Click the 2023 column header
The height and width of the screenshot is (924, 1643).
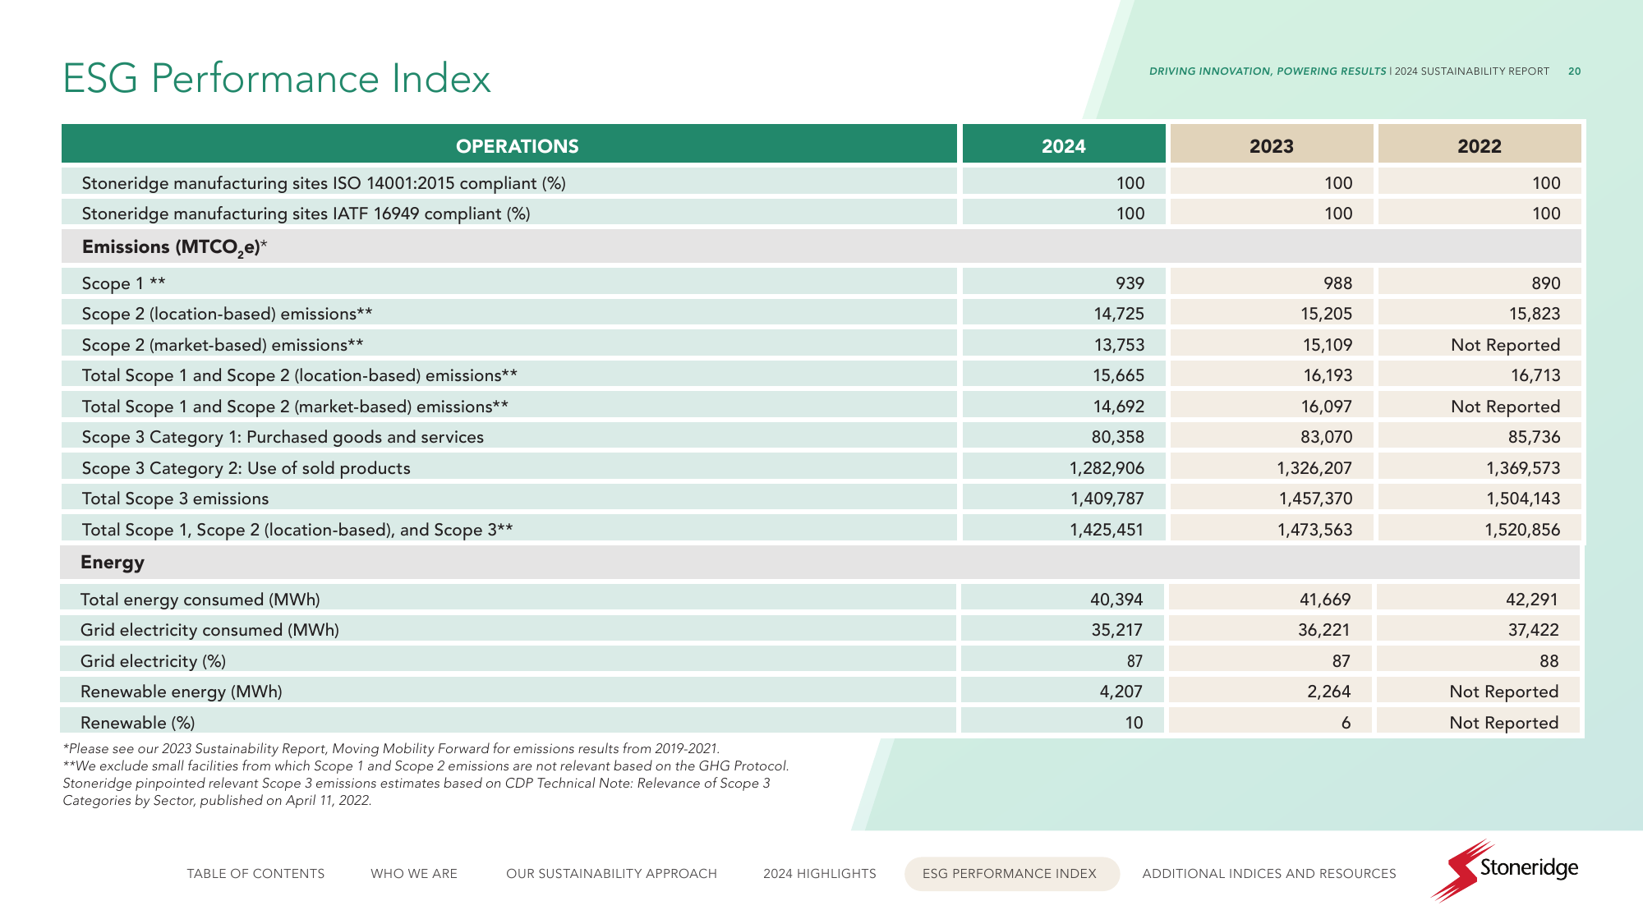[1272, 145]
